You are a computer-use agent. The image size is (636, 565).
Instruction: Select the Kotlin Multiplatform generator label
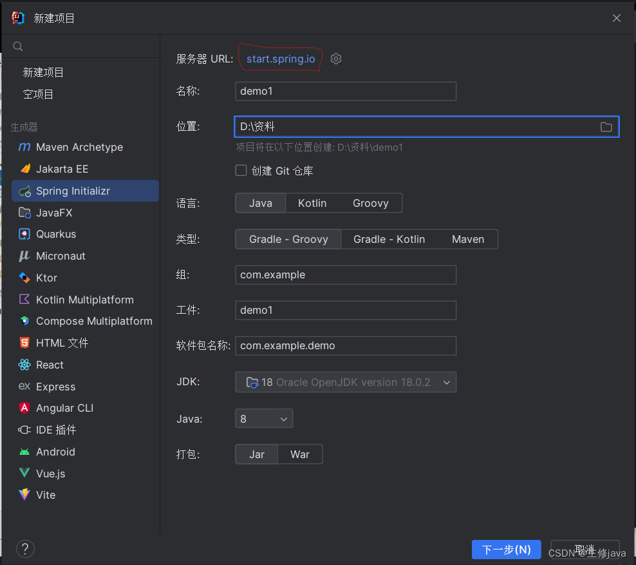pos(85,300)
